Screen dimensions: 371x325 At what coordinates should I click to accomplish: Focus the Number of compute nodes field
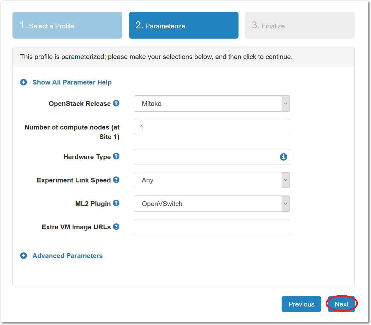pos(212,127)
